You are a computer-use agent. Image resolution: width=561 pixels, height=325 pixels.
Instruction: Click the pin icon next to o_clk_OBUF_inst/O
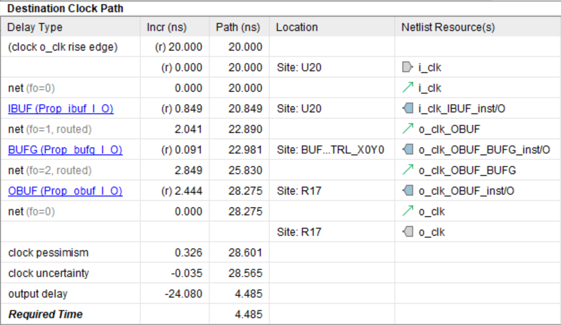407,191
